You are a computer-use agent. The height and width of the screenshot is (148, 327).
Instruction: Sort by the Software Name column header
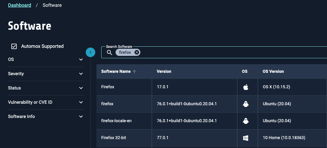point(116,71)
